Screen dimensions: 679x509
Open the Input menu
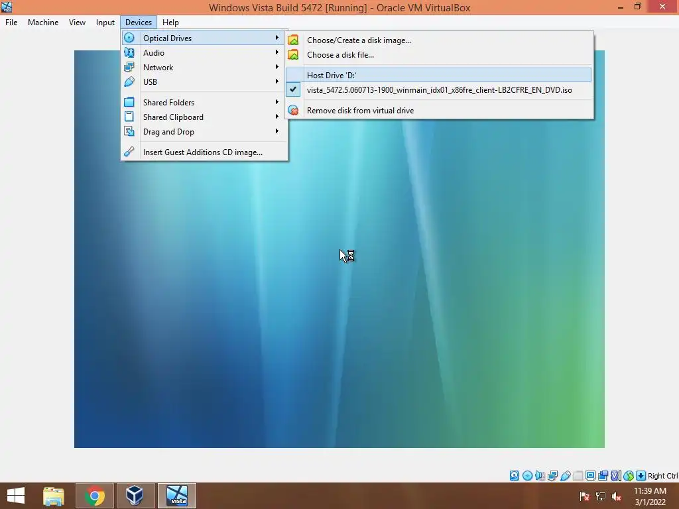tap(105, 23)
